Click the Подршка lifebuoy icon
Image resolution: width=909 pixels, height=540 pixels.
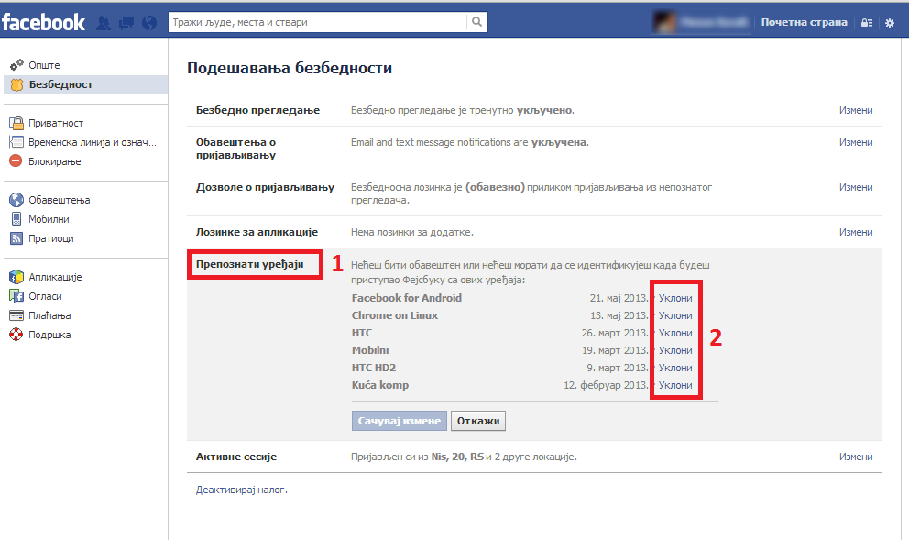16,335
